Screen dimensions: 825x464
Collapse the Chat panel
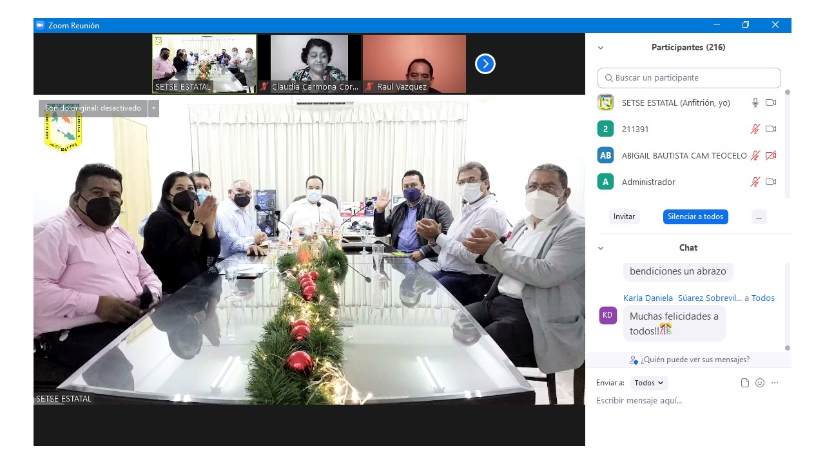tap(601, 248)
